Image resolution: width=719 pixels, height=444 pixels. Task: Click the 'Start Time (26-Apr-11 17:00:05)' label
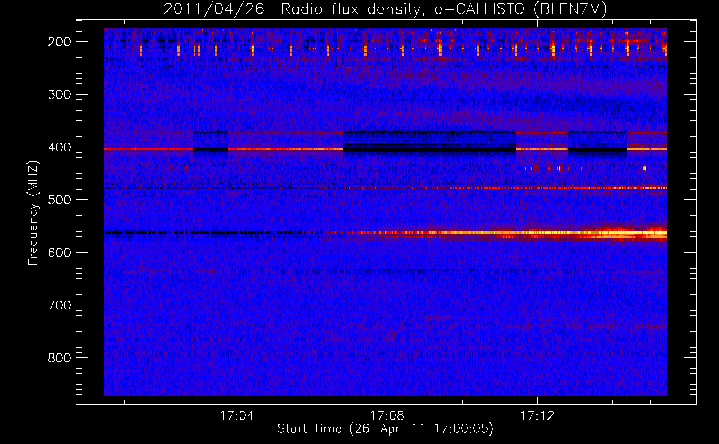click(x=385, y=429)
